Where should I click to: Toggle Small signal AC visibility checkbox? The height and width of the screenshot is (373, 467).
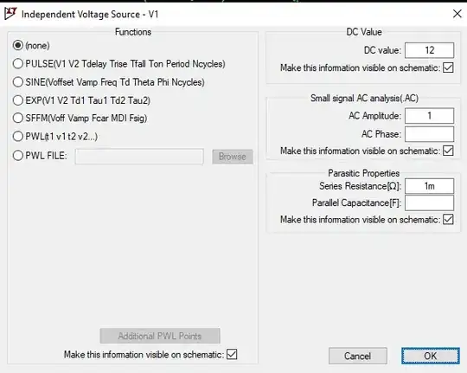click(448, 151)
